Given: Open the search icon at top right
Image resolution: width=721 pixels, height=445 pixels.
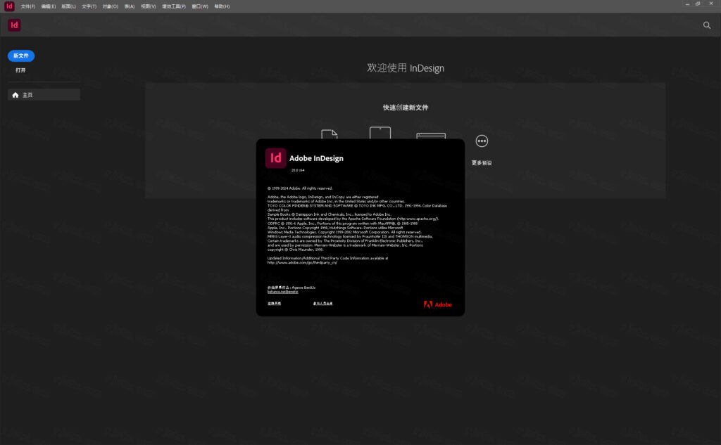Looking at the screenshot, I should click(706, 24).
